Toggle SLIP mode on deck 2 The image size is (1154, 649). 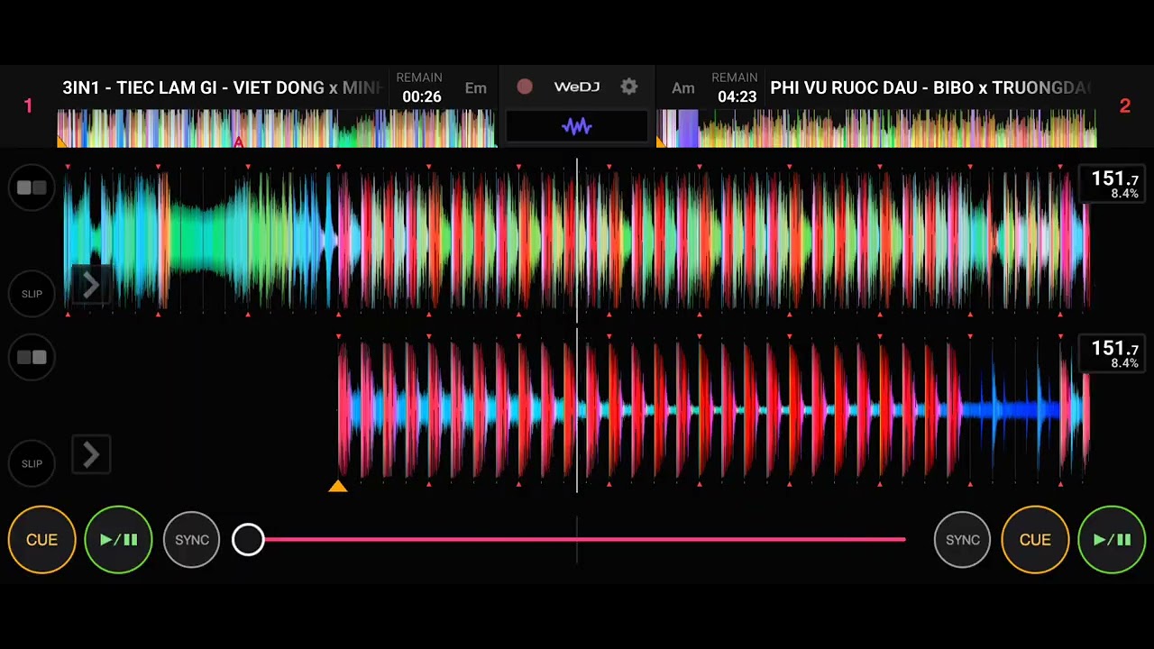click(x=32, y=463)
